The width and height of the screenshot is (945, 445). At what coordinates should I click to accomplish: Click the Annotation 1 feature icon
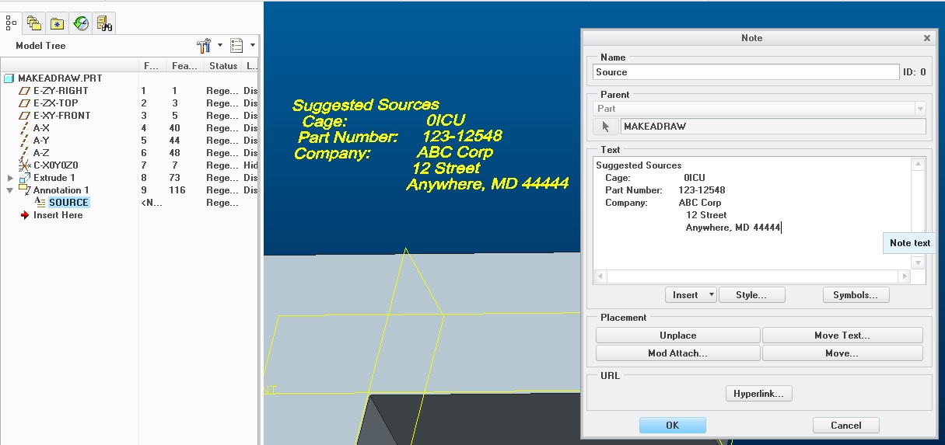click(x=24, y=190)
